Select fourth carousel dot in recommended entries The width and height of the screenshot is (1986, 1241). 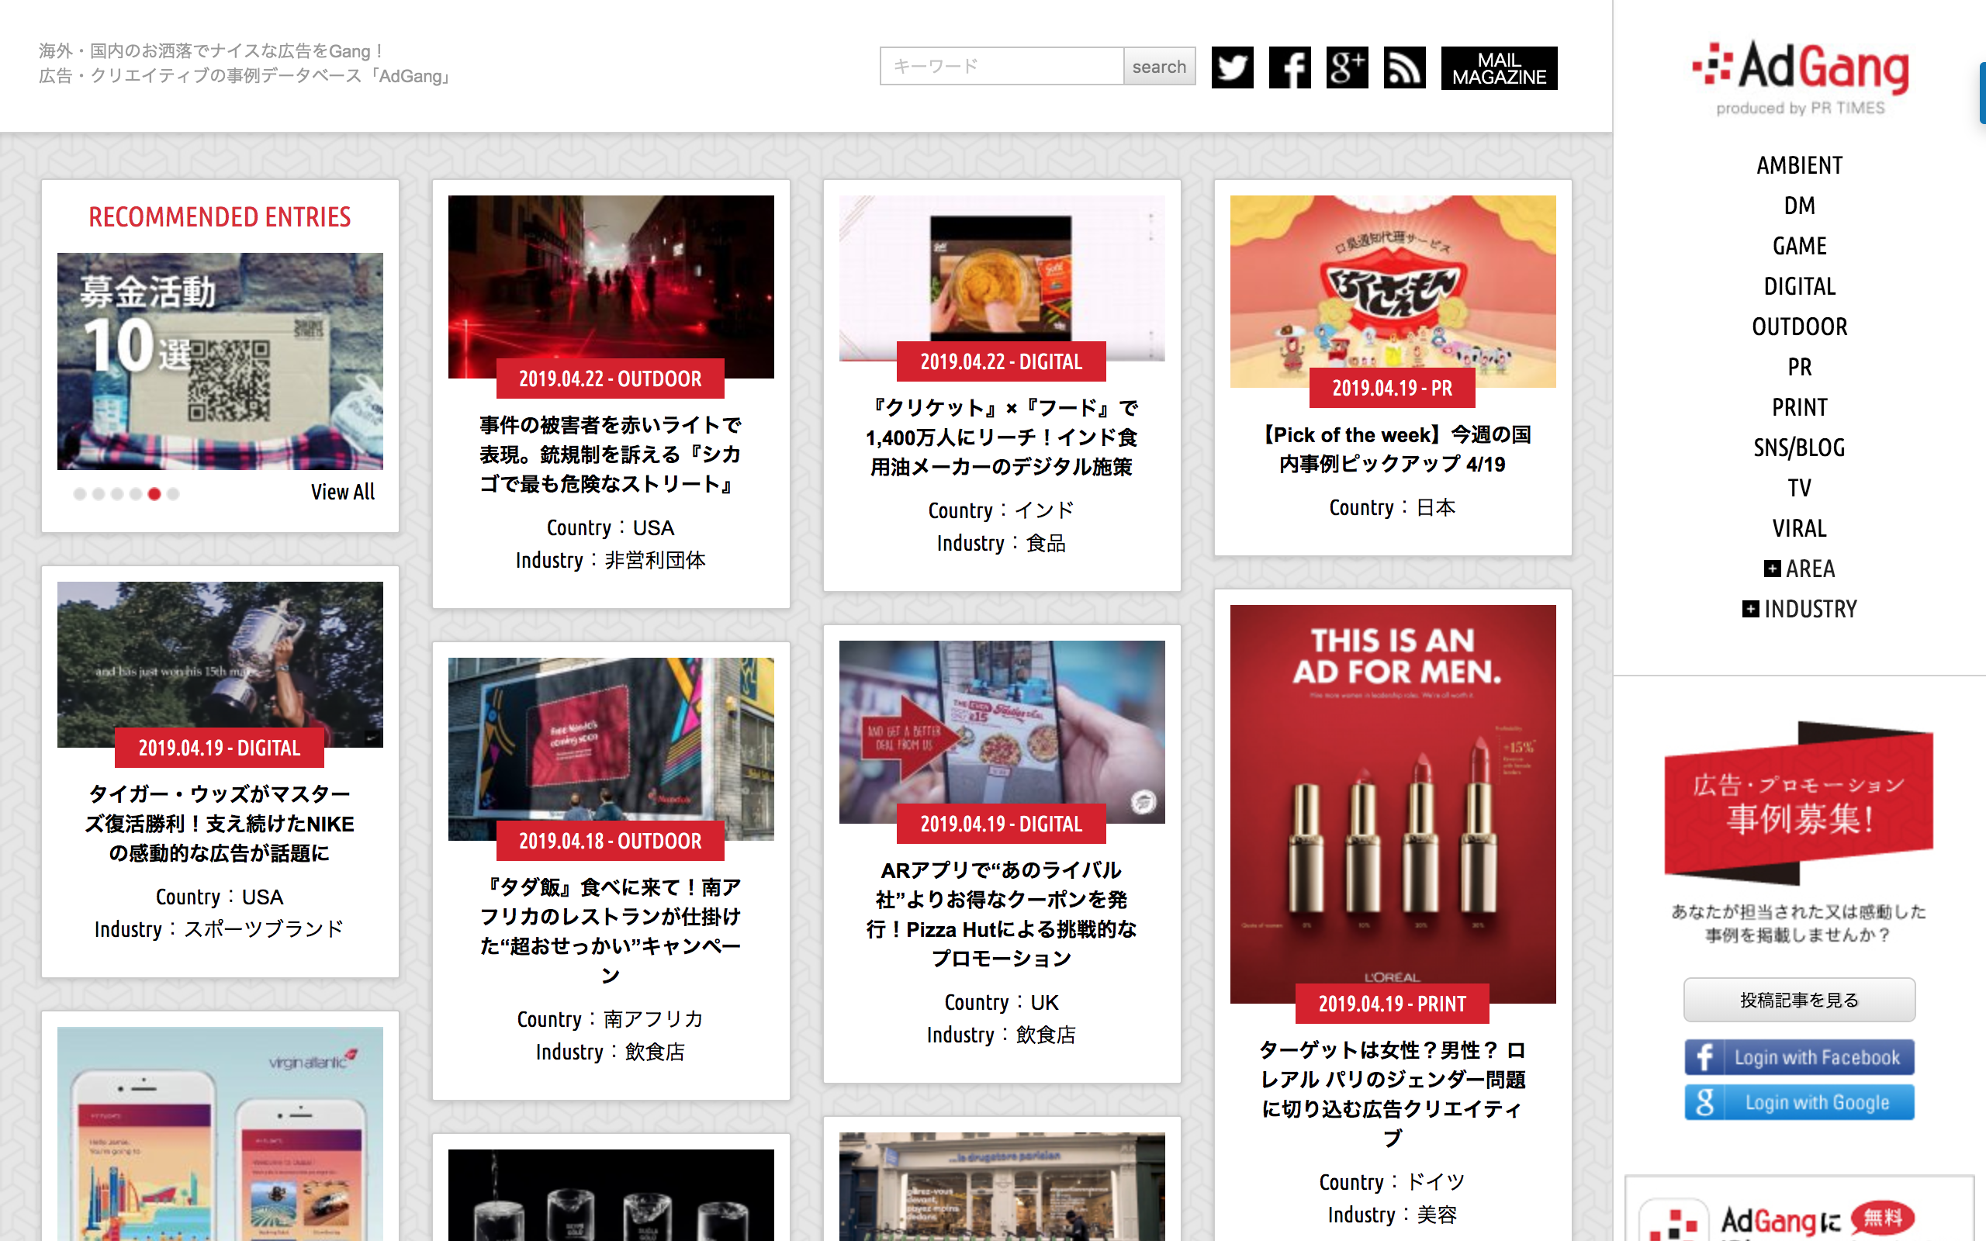click(136, 493)
